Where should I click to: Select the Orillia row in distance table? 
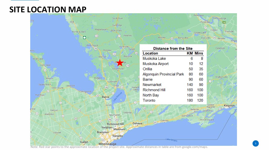(173, 69)
